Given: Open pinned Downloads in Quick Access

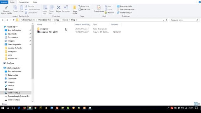Looking at the screenshot, I should point(12,34).
